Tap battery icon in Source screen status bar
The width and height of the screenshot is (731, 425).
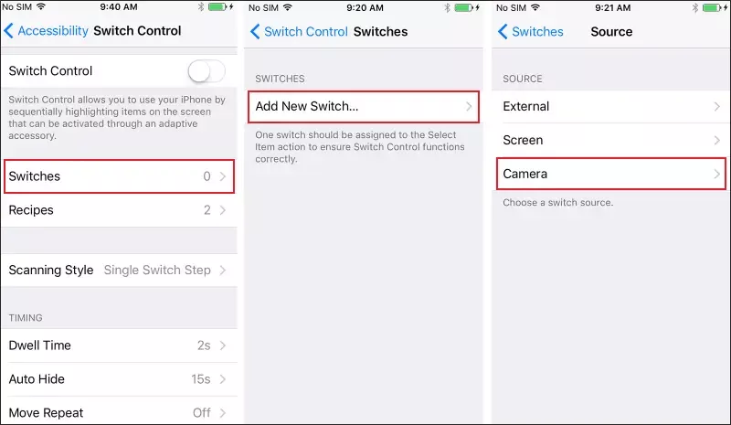(x=712, y=7)
